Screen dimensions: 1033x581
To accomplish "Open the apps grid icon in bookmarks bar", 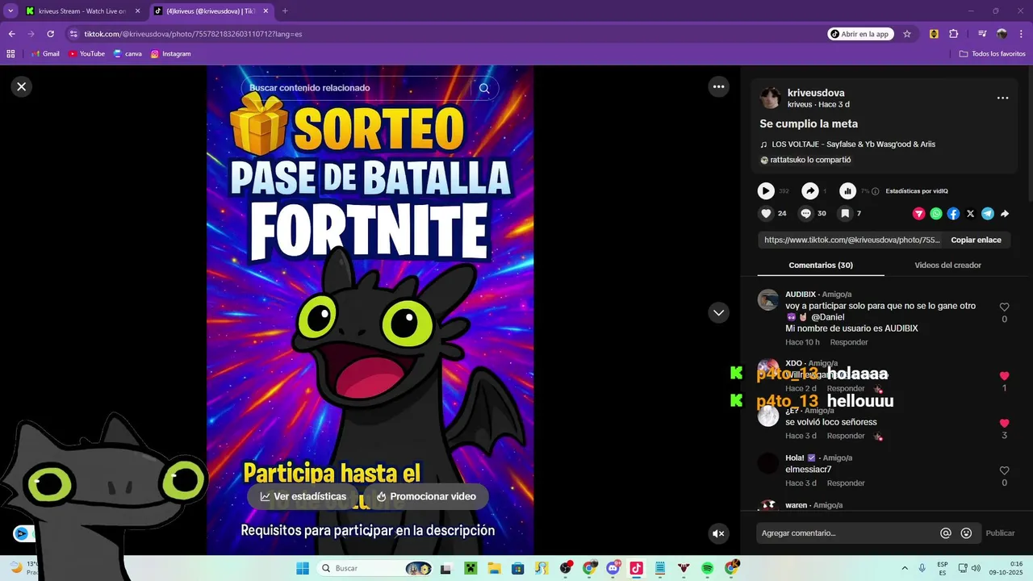I will click(10, 54).
